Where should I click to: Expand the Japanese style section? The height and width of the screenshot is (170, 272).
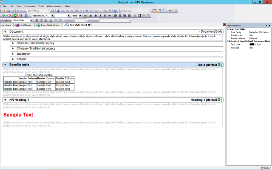13,54
